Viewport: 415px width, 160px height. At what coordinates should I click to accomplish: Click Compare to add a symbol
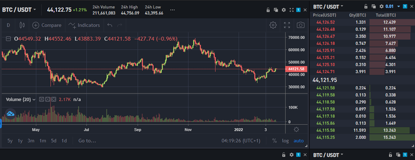point(47,25)
